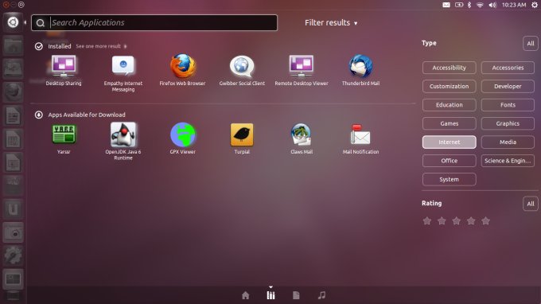Select Turpial app
The height and width of the screenshot is (304, 541).
point(242,138)
